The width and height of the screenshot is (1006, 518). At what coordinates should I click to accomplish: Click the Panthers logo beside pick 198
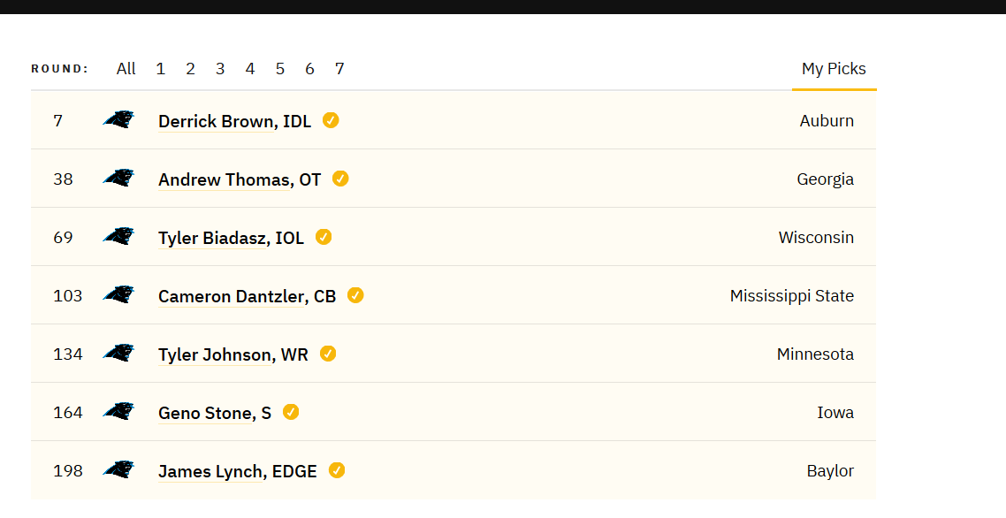coord(118,470)
